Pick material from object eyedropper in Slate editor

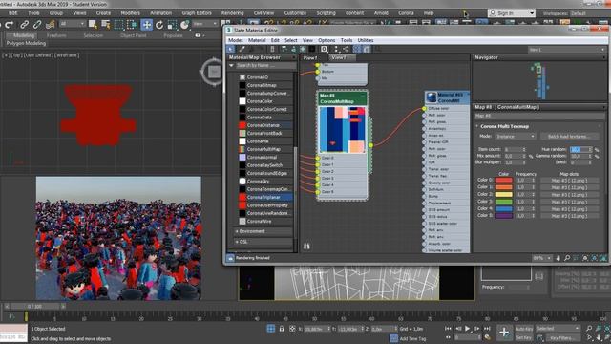click(x=242, y=49)
